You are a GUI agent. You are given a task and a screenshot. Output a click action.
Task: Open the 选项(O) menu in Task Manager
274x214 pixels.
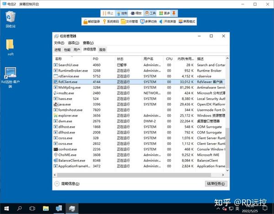74,43
